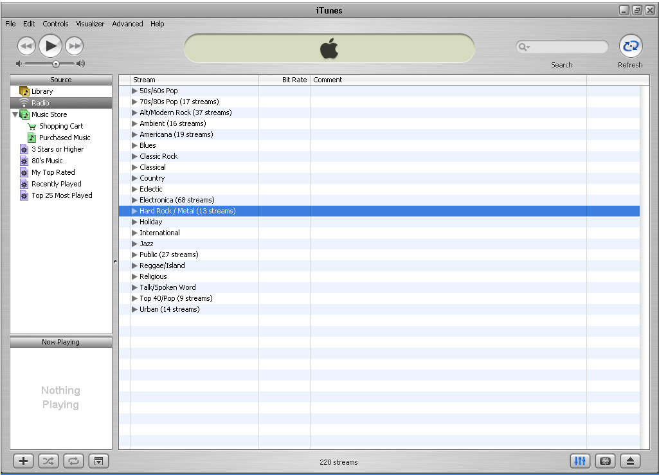This screenshot has height=475, width=659.
Task: Sort by the Comment column header
Action: coord(448,80)
